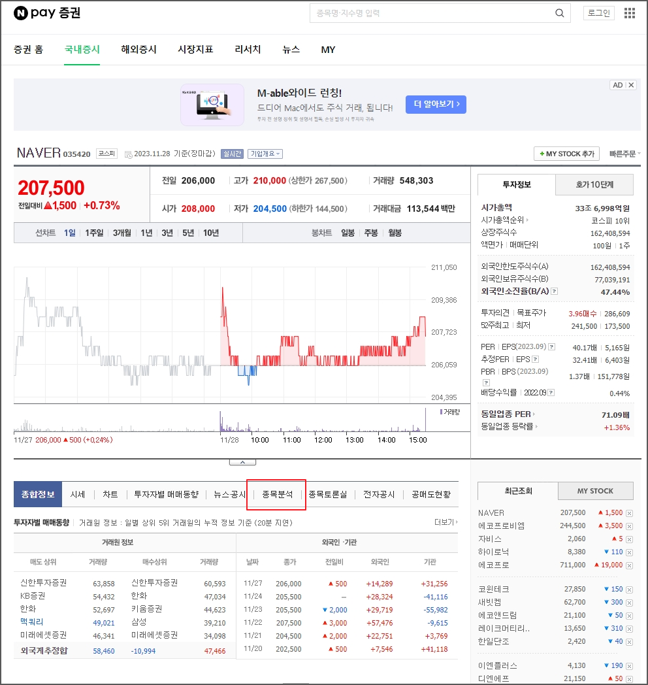Viewport: 648px width, 685px height.
Task: Switch to 호가10단계 tab
Action: [x=594, y=185]
